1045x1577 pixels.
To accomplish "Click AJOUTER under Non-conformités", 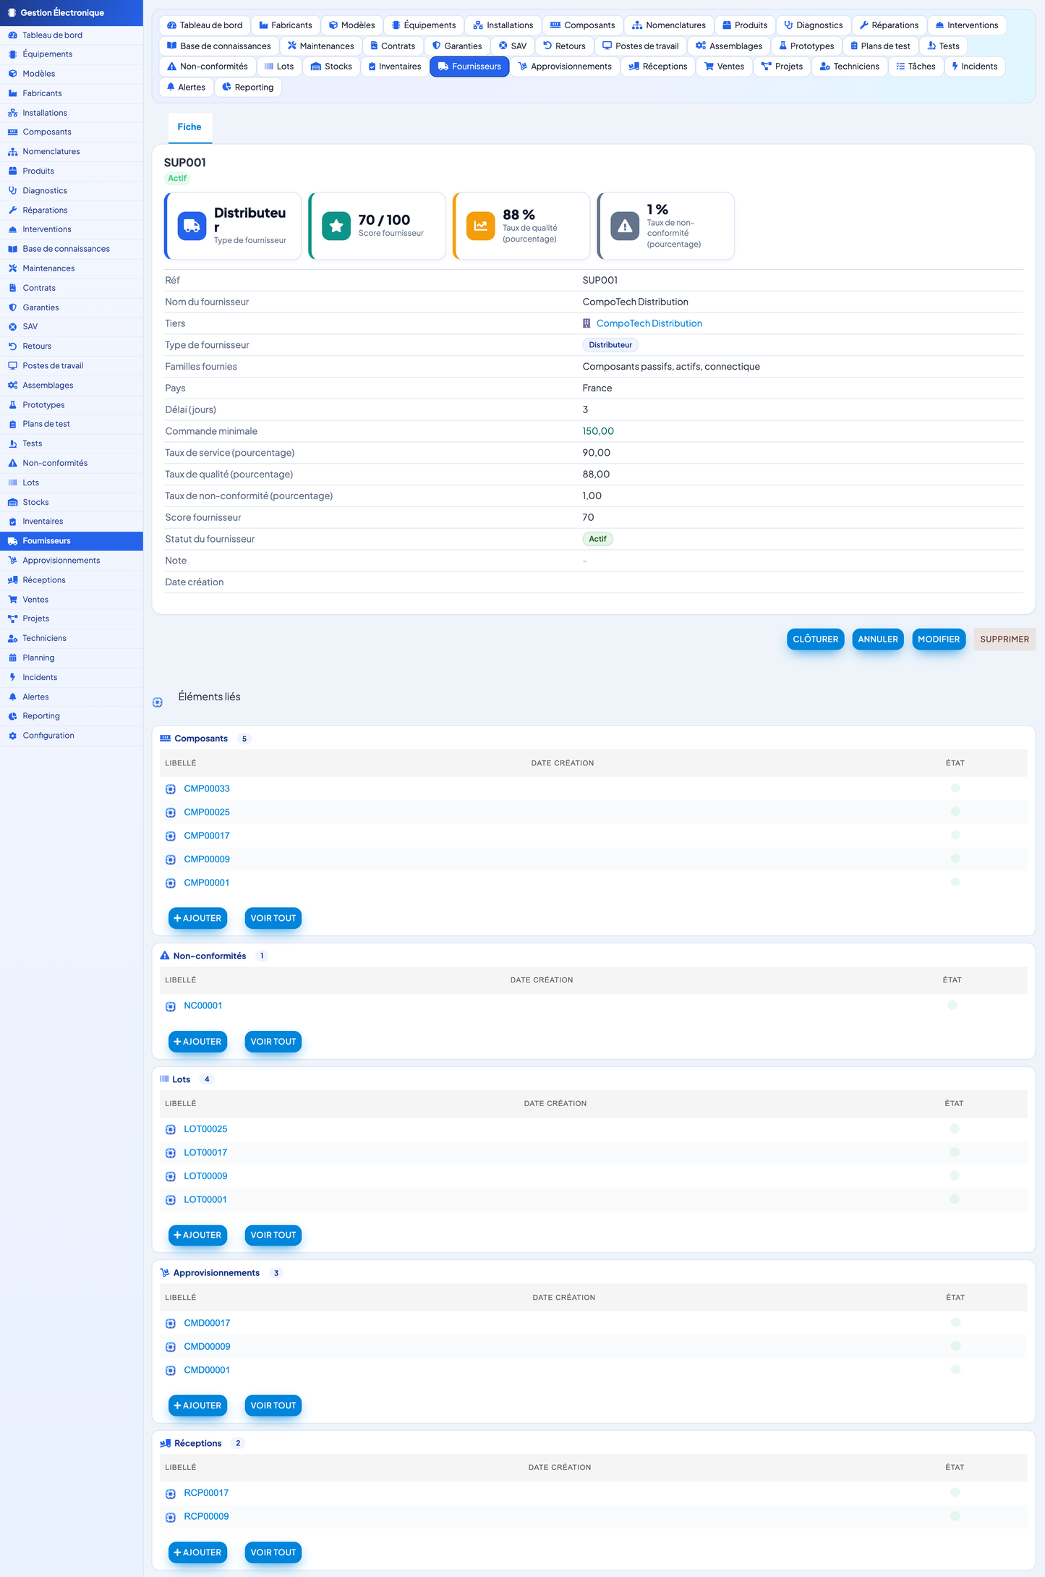I will coord(197,1042).
